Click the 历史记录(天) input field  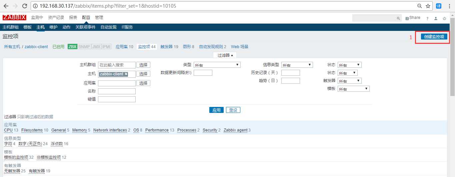click(291, 73)
